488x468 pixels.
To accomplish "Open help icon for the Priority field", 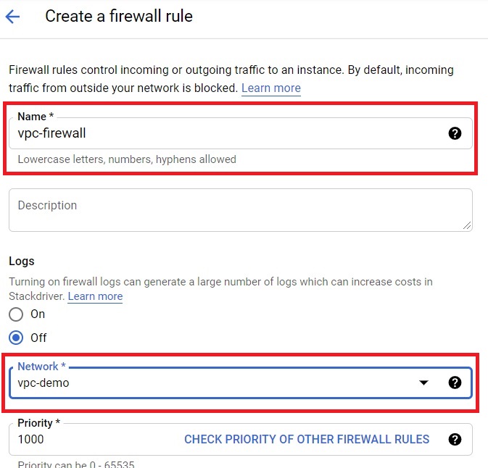I will coord(455,440).
